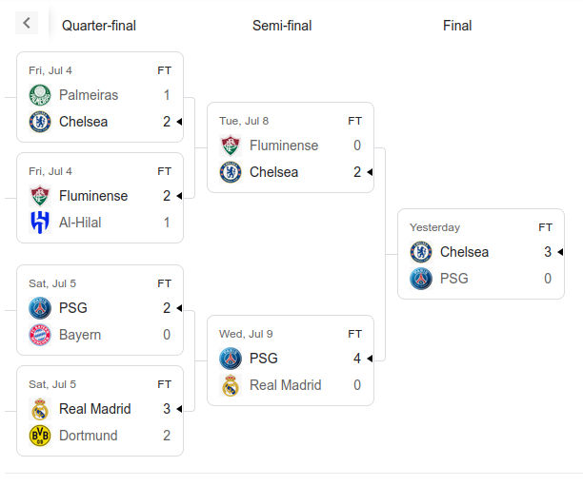
Task: Click the back chevron arrow button
Action: click(x=27, y=23)
